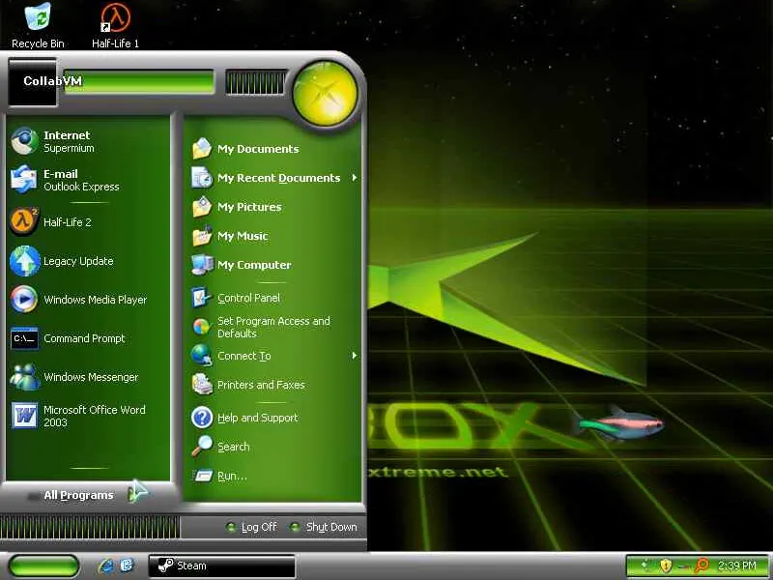The image size is (773, 580).
Task: Click the security shield tray icon
Action: tap(666, 565)
